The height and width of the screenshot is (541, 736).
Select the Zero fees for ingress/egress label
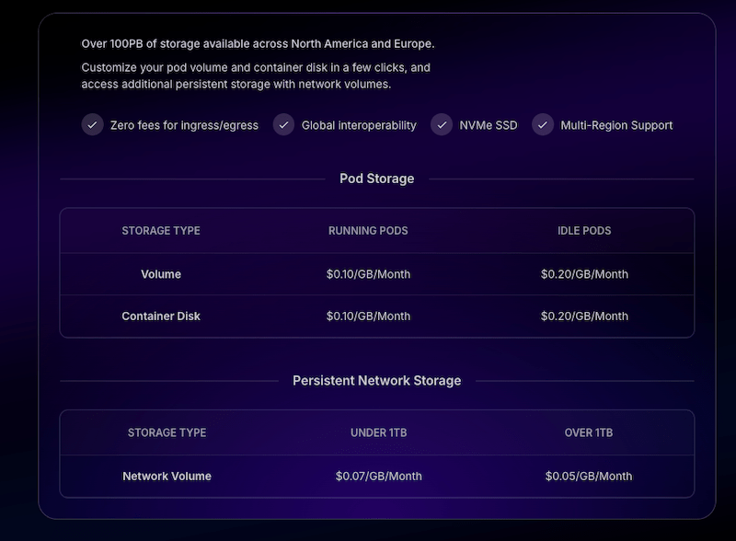pyautogui.click(x=184, y=125)
